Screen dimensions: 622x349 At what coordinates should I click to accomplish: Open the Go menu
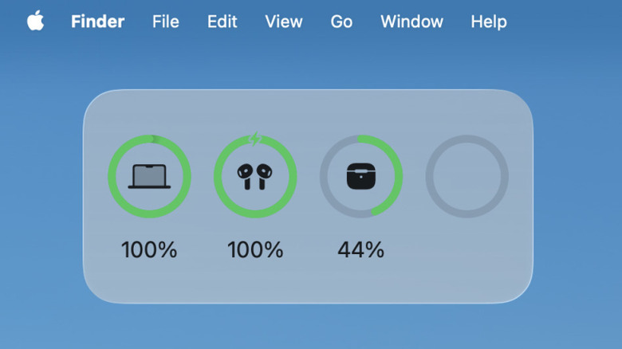[341, 22]
